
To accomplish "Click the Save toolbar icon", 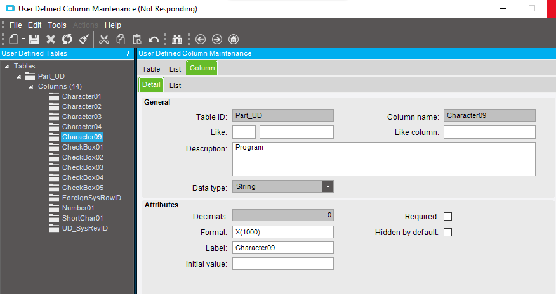I will tap(34, 39).
